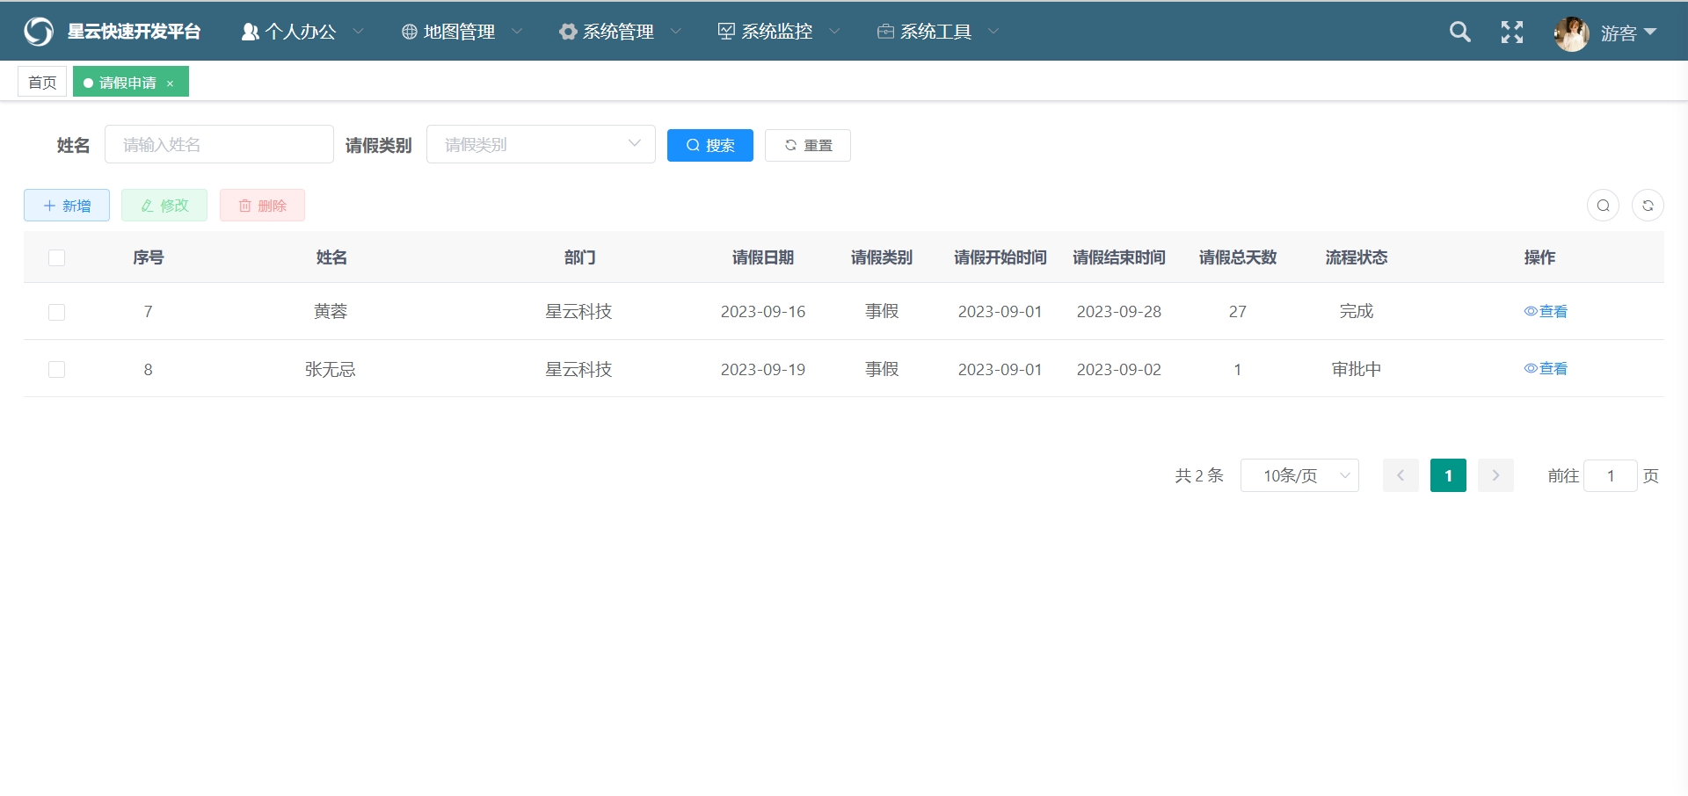
Task: Open the 10条/页 page size dropdown
Action: pyautogui.click(x=1299, y=475)
